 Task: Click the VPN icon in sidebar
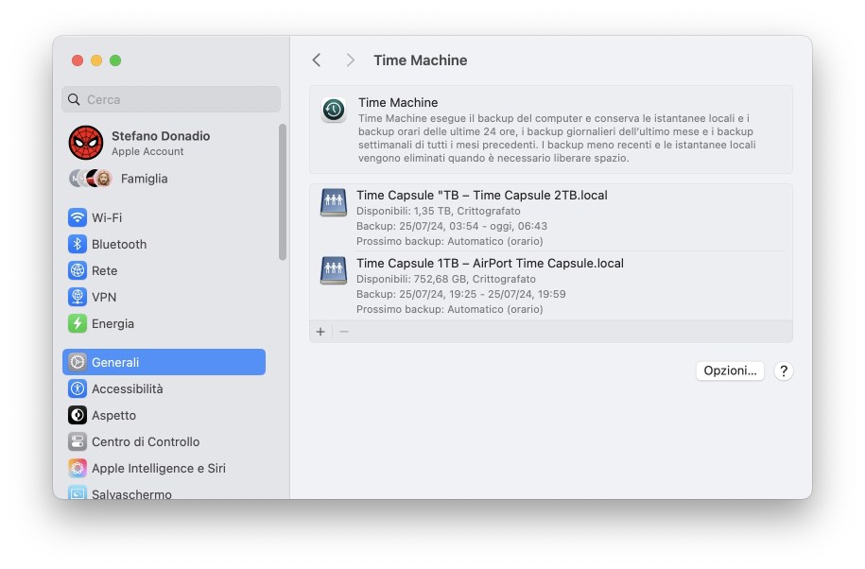[x=78, y=297]
